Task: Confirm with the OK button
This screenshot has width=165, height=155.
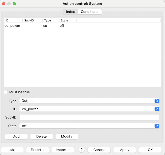Action: [x=150, y=150]
